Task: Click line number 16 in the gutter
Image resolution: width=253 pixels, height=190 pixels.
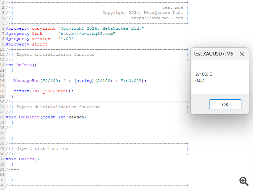Action: tap(2, 81)
